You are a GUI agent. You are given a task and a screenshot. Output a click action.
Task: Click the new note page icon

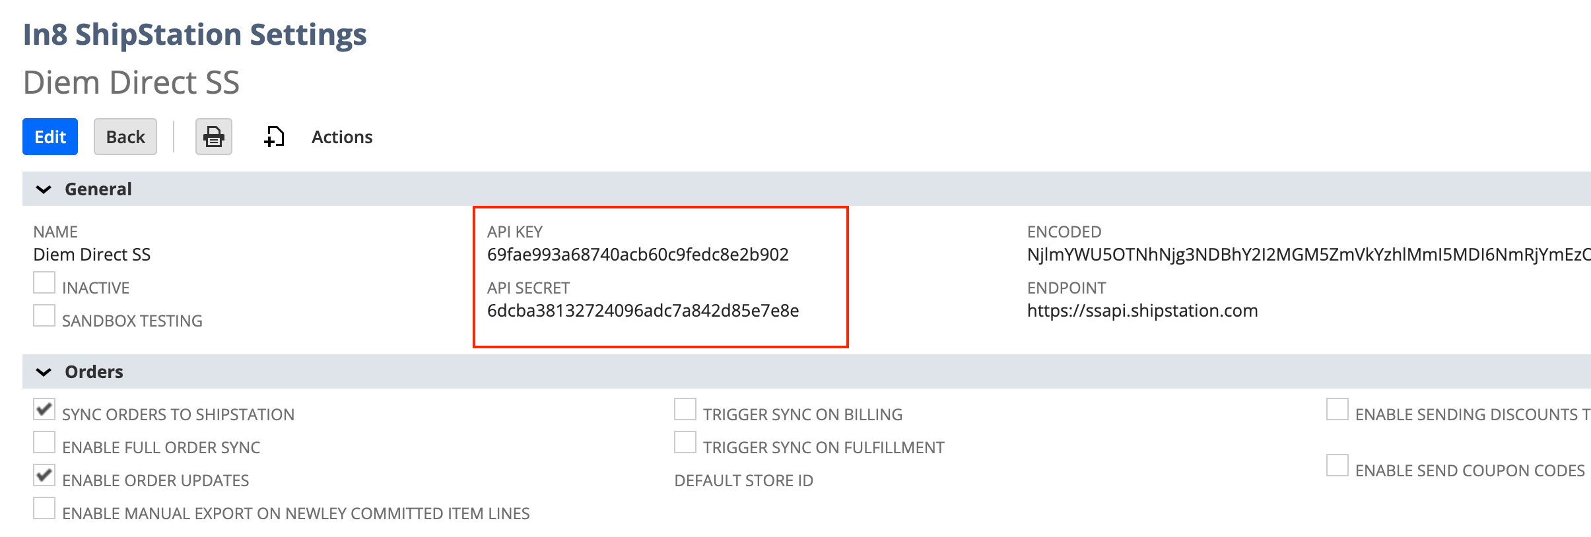(x=274, y=137)
